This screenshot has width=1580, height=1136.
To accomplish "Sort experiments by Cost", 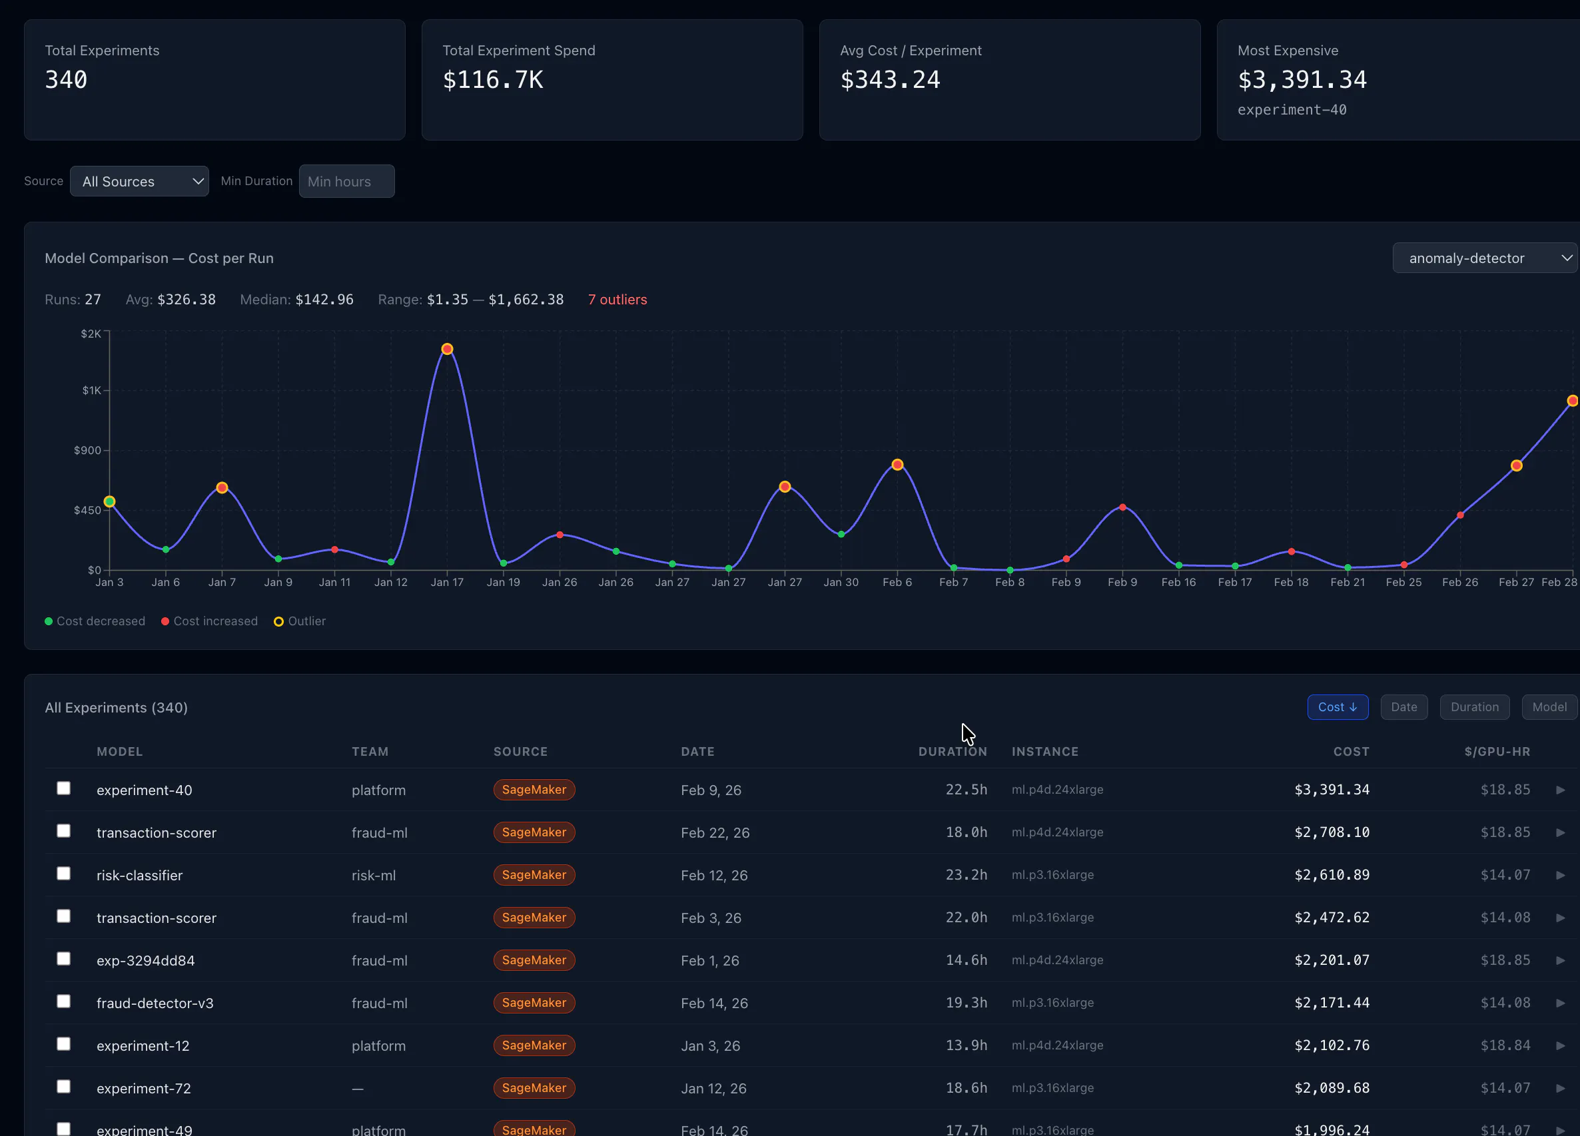I will [x=1337, y=707].
